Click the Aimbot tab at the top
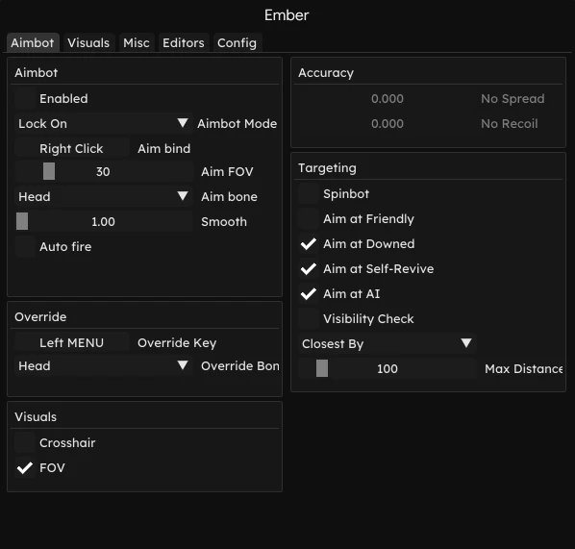 tap(33, 43)
